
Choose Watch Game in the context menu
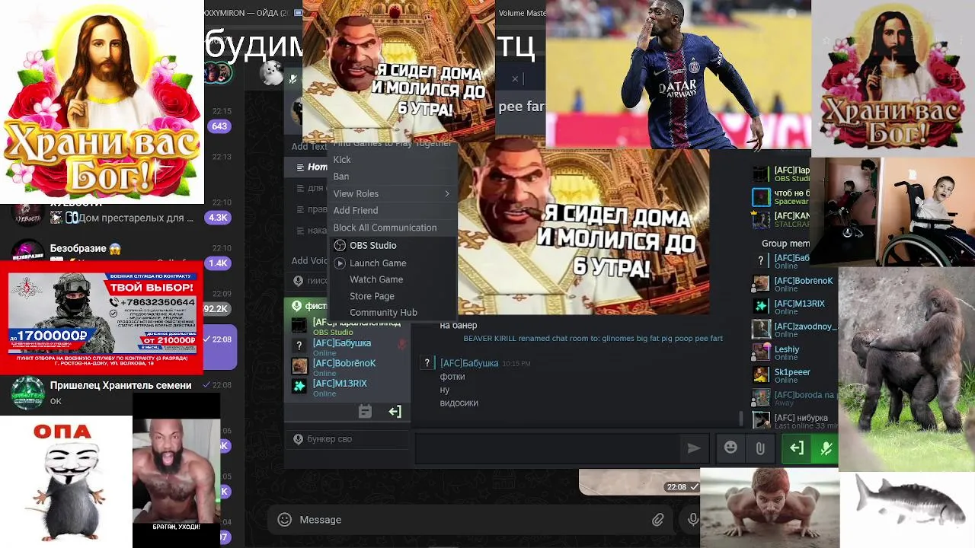pos(376,279)
